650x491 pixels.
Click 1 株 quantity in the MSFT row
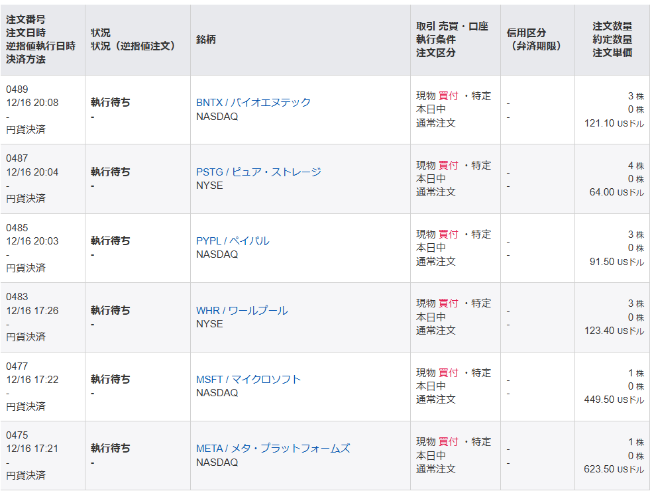tap(636, 373)
